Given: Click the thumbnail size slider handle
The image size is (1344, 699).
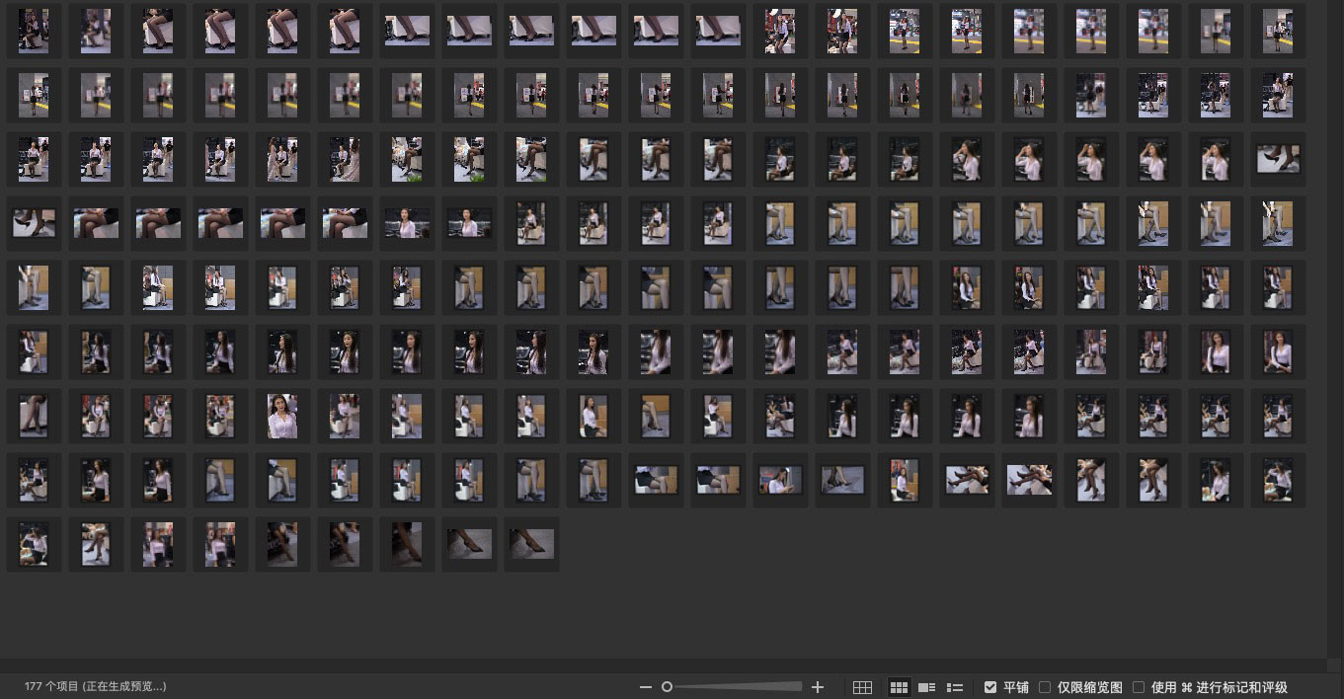Looking at the screenshot, I should (x=668, y=687).
